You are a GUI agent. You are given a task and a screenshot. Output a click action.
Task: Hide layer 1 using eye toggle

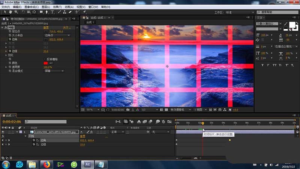[x=3, y=132]
